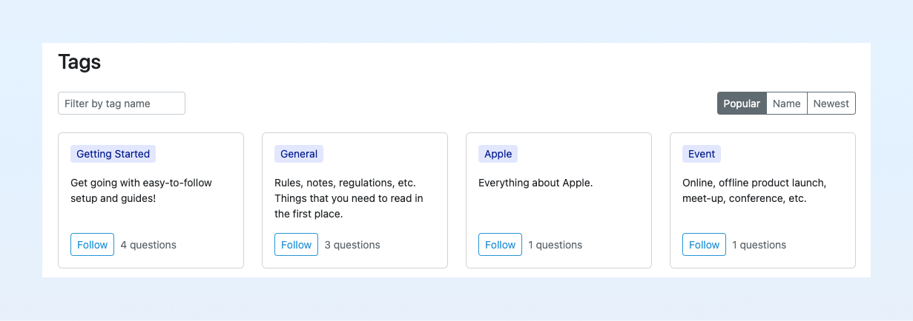Image resolution: width=913 pixels, height=321 pixels.
Task: Open the General tag
Action: click(x=299, y=154)
